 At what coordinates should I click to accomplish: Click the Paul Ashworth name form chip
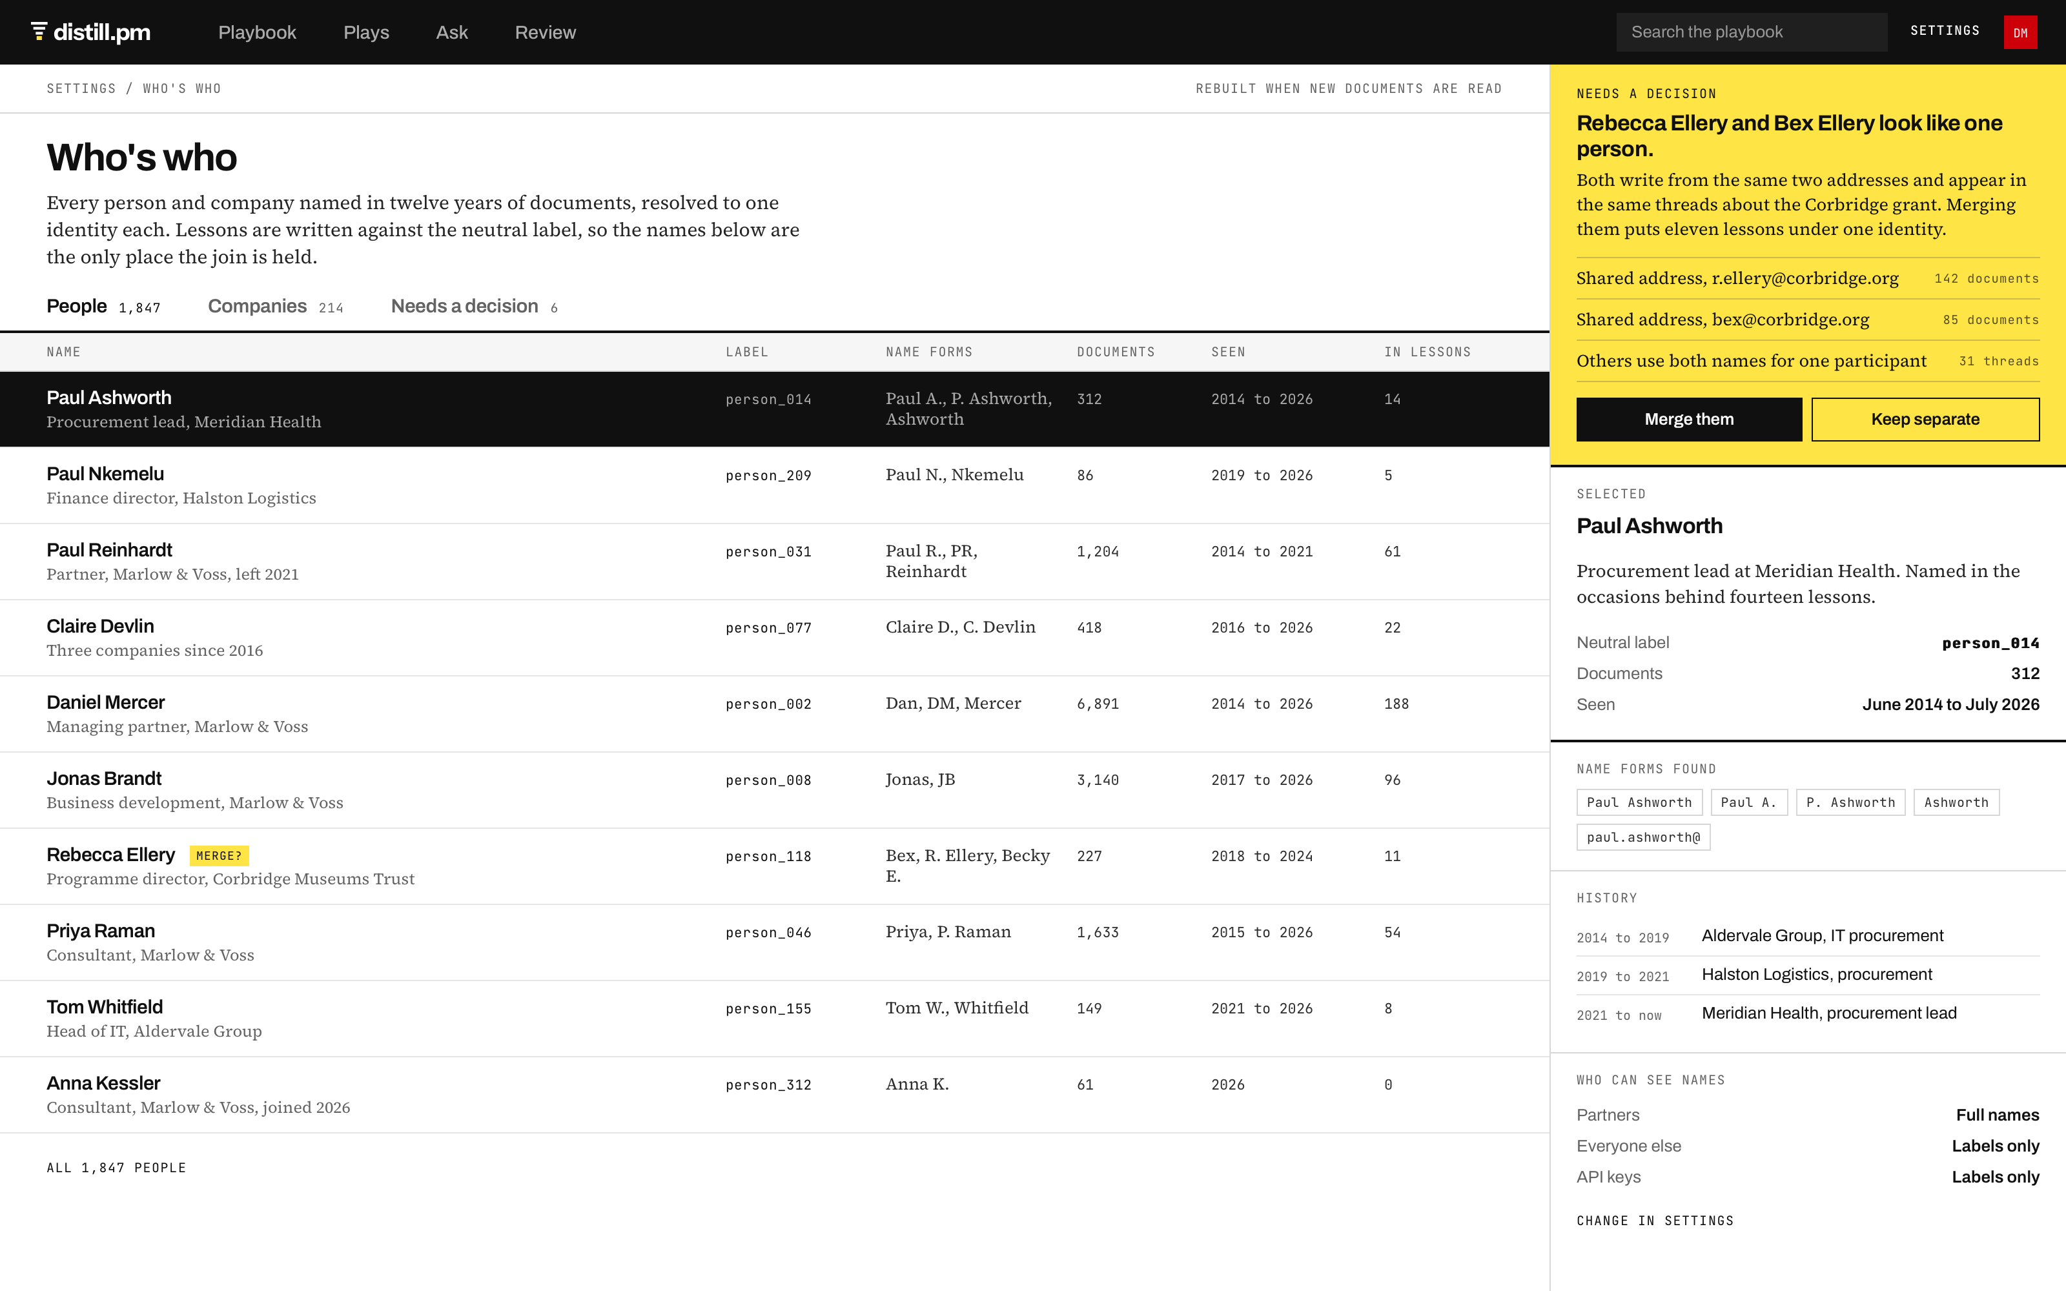coord(1639,802)
